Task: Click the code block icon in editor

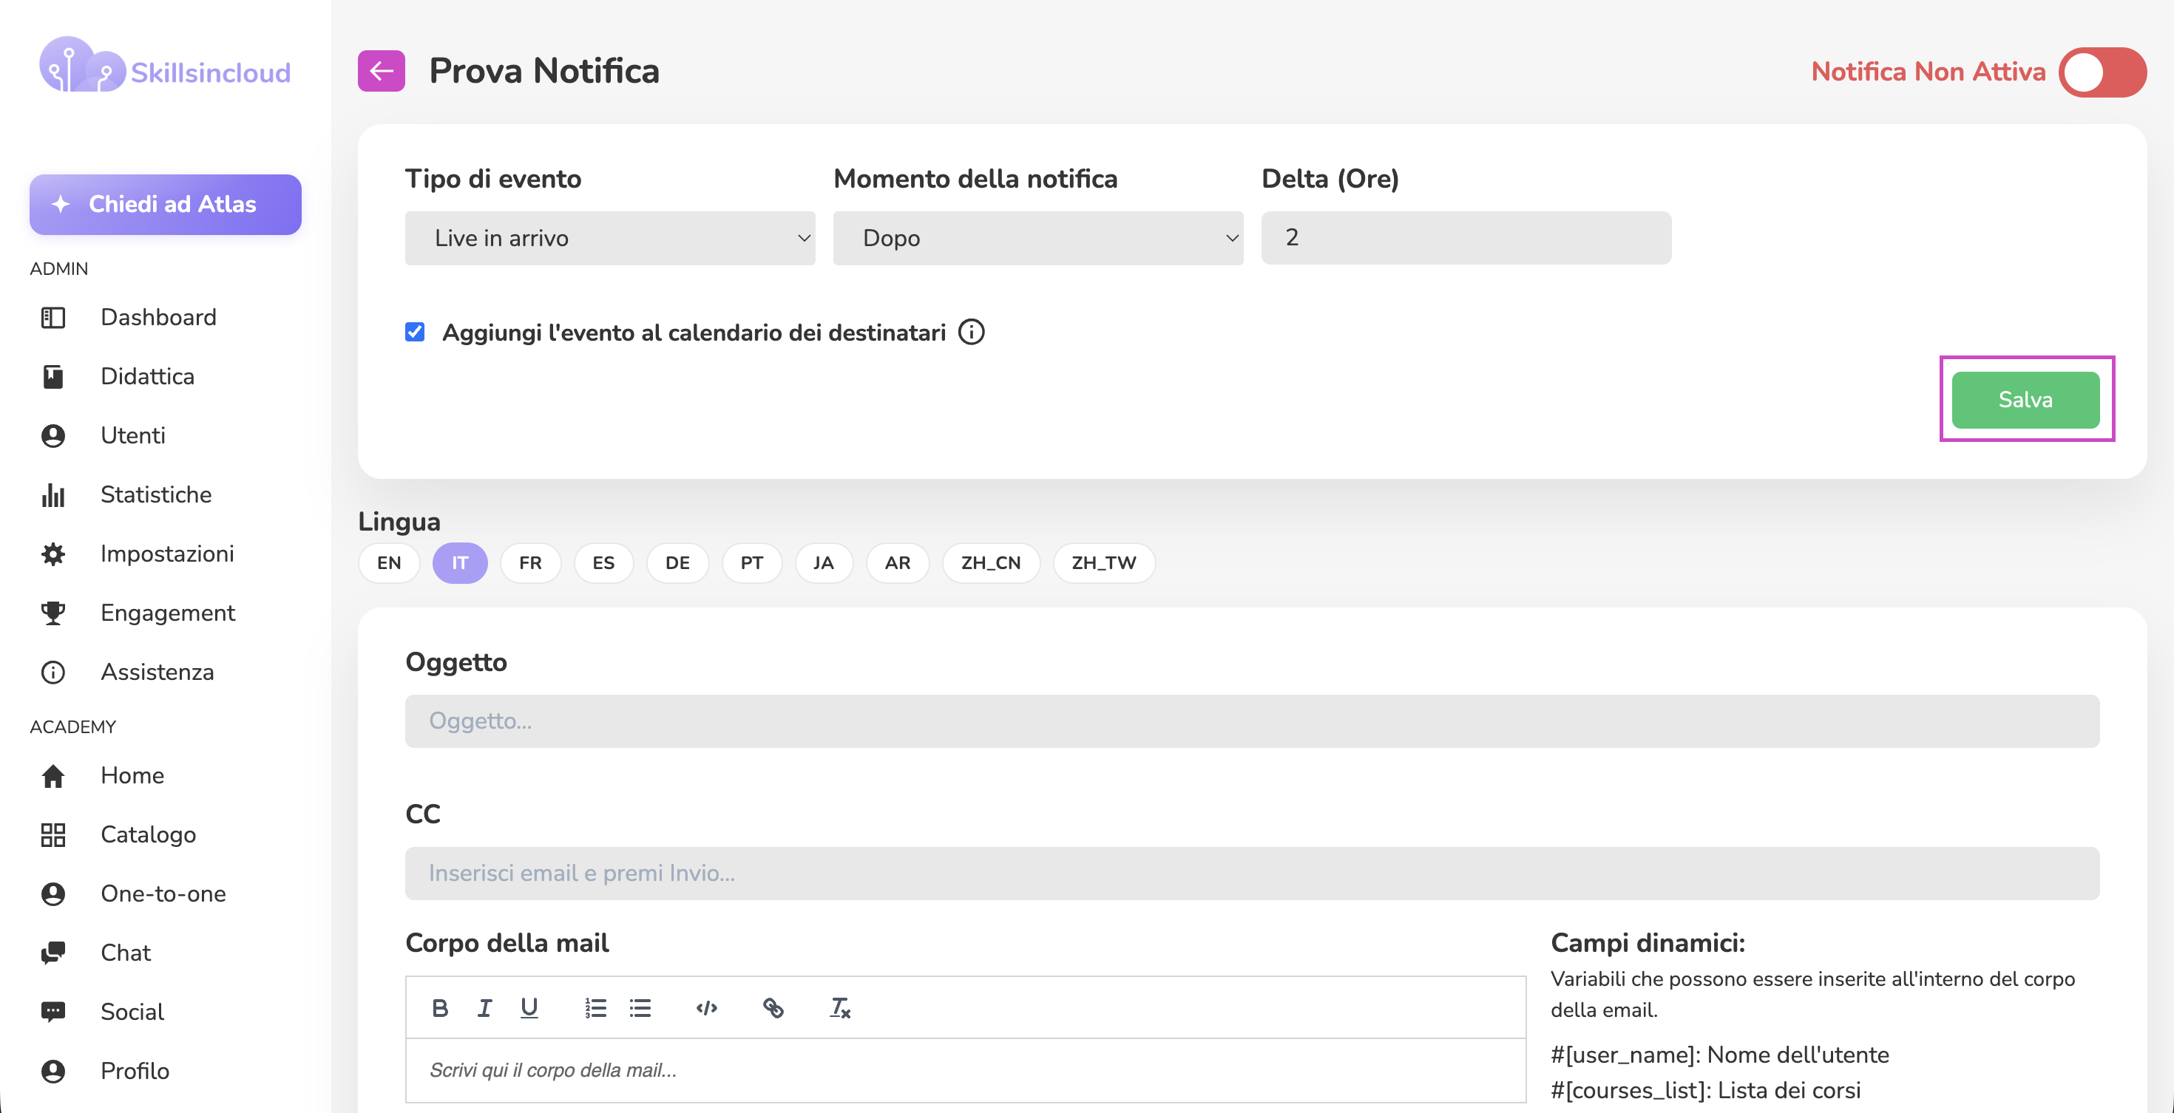Action: coord(707,1007)
